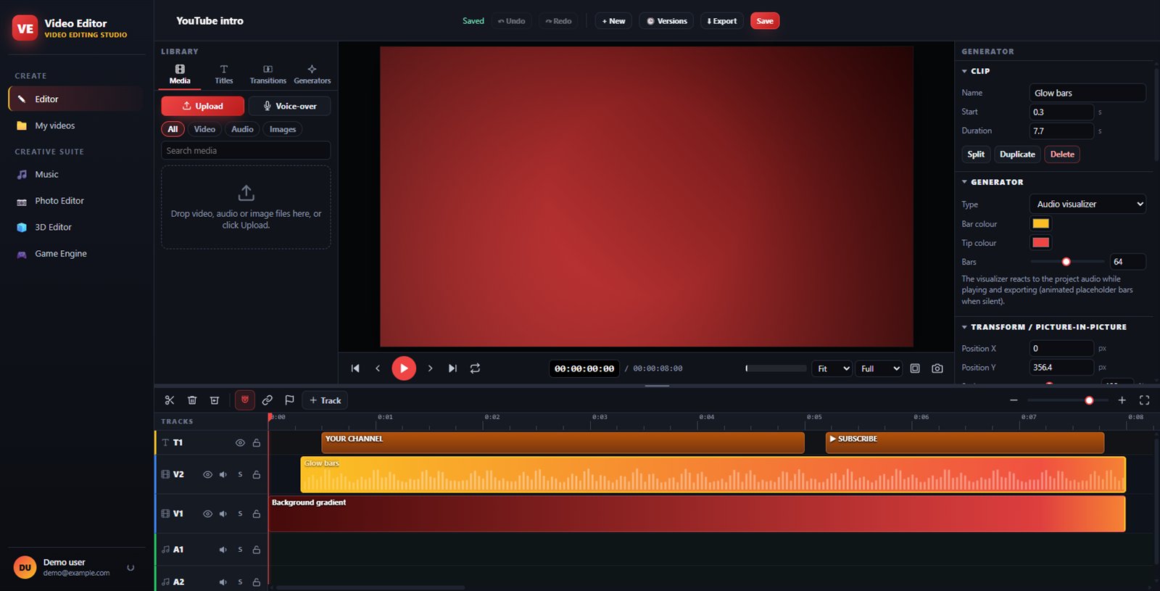Viewport: 1160px width, 591px height.
Task: Open the generator Type dropdown
Action: click(x=1087, y=204)
